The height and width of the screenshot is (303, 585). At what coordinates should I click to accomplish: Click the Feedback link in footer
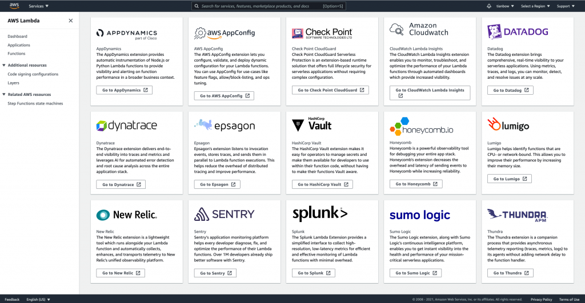pyautogui.click(x=12, y=299)
